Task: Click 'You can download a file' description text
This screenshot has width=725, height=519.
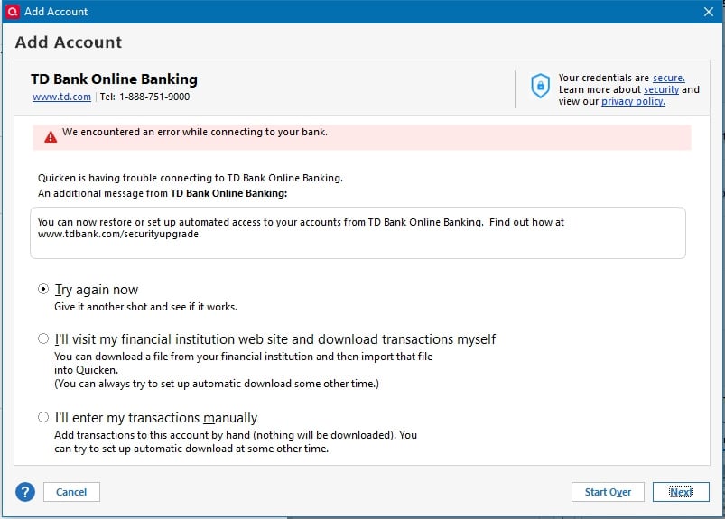Action: click(x=243, y=370)
